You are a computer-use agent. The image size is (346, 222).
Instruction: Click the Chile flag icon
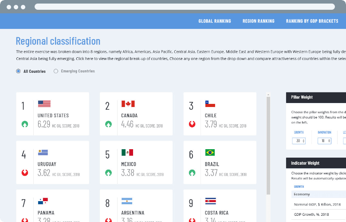tap(210, 103)
